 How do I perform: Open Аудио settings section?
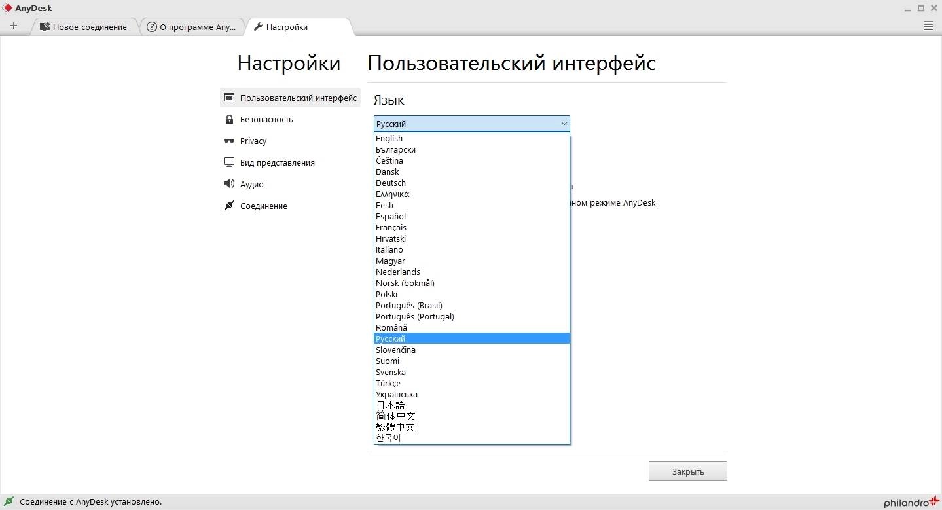(290, 184)
